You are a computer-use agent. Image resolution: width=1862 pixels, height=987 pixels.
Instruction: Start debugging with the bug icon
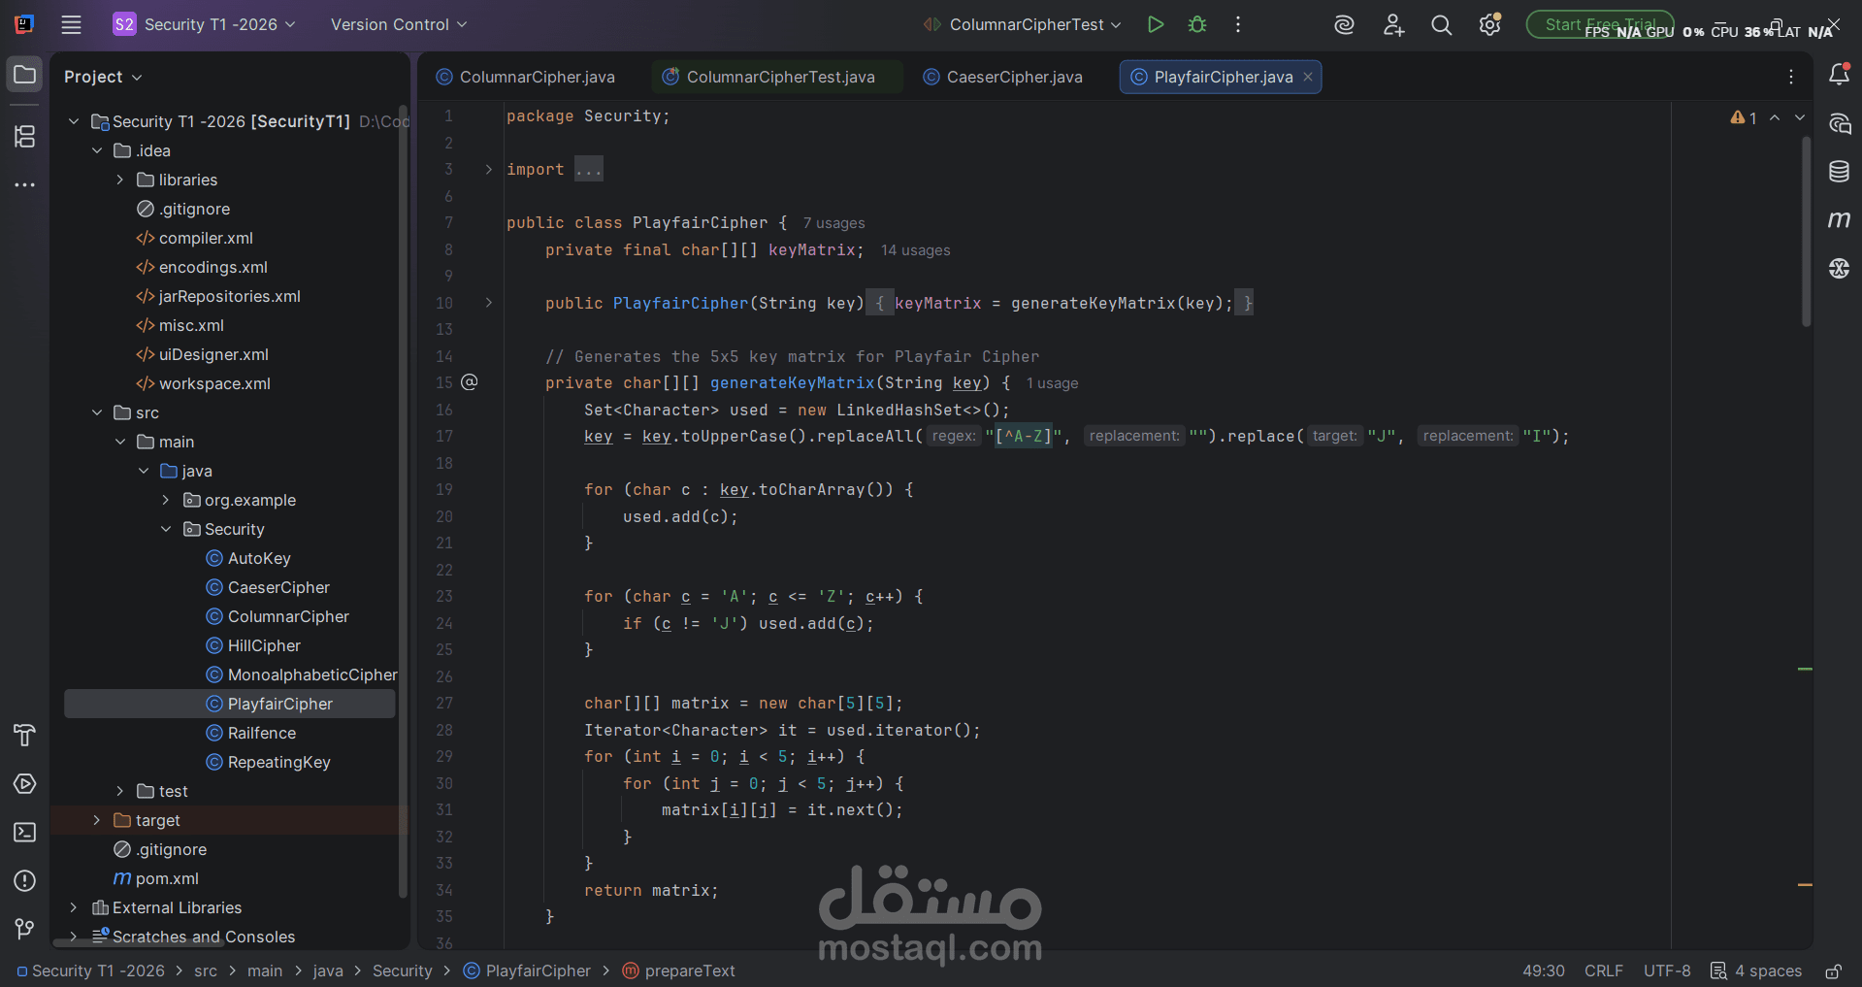click(1197, 24)
